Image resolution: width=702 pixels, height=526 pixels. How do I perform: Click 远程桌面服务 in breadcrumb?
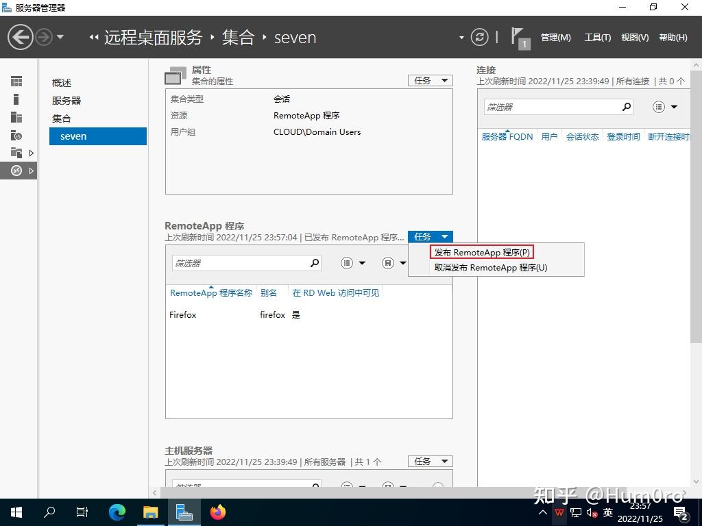(x=153, y=38)
